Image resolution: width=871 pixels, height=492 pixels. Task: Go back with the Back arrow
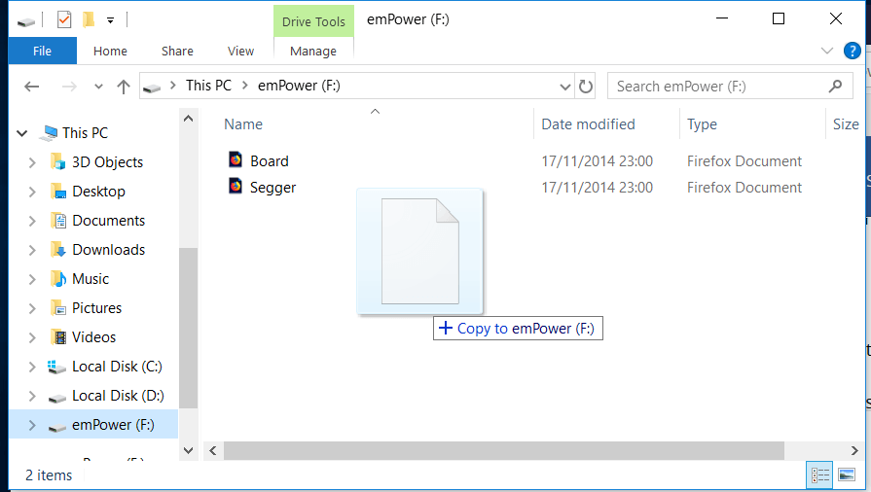coord(32,87)
